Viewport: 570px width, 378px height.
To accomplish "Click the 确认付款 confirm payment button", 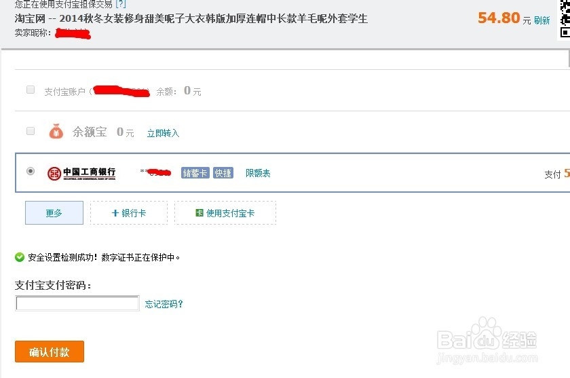I will (x=50, y=352).
